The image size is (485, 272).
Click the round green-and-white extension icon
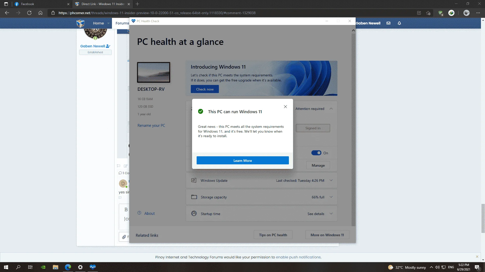(x=451, y=13)
